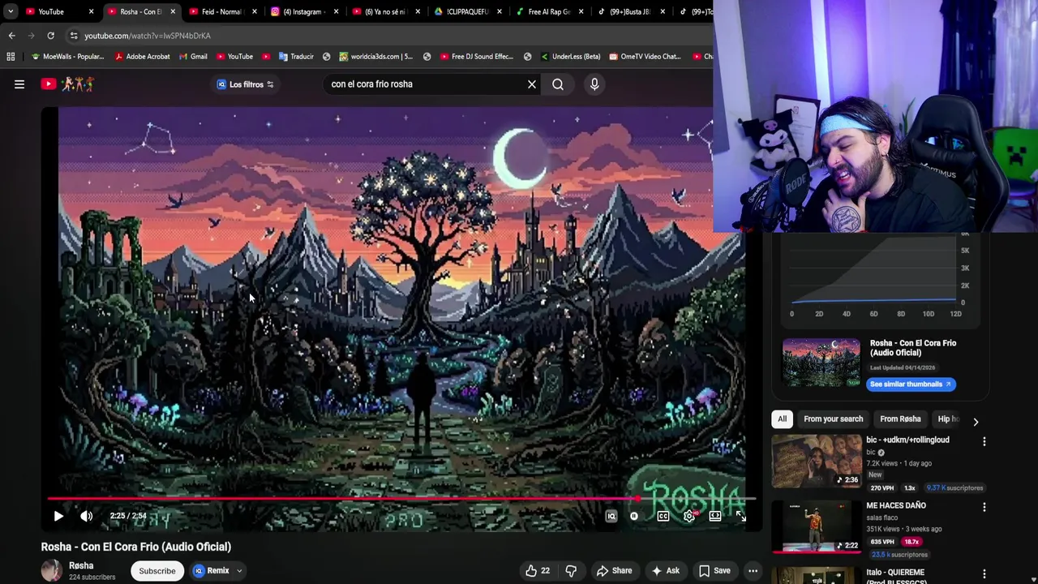Viewport: 1038px width, 584px height.
Task: Go to YouTube home via logo
Action: pos(68,84)
